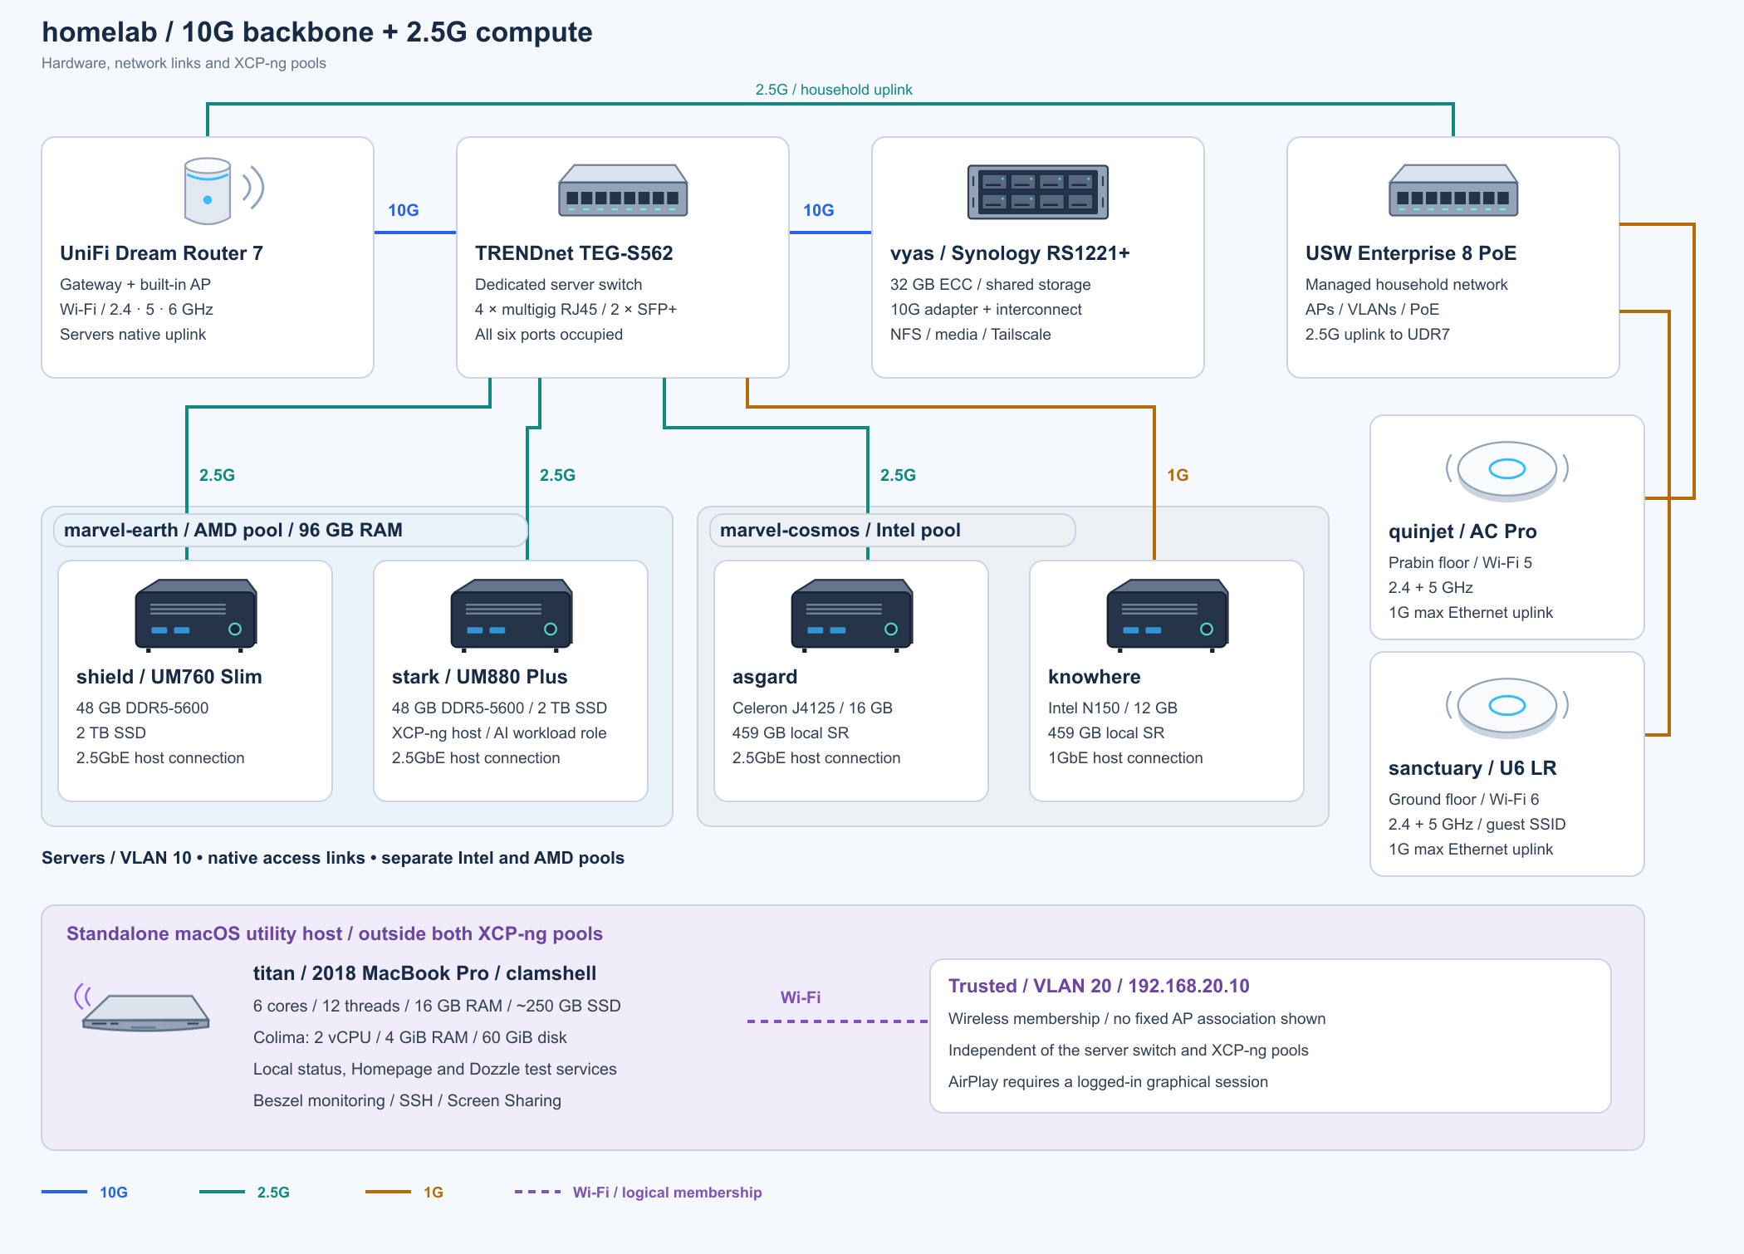This screenshot has width=1744, height=1254.
Task: Open the Trusted VLAN 20 info card
Action: (x=1271, y=1036)
